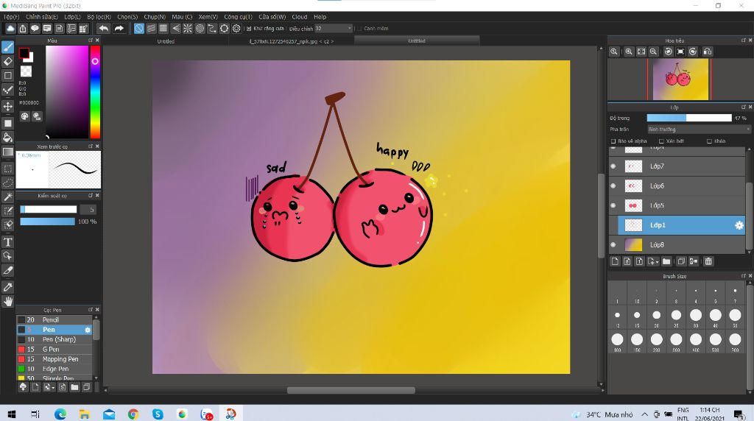Select the Bucket fill tool

pyautogui.click(x=7, y=138)
